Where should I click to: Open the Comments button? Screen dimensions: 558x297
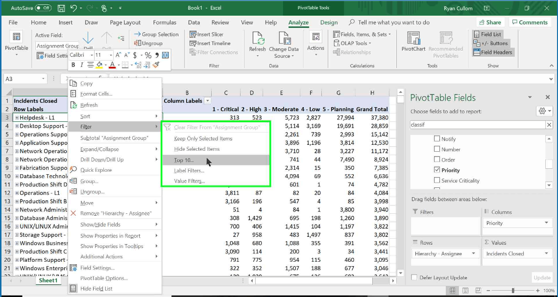(x=530, y=23)
